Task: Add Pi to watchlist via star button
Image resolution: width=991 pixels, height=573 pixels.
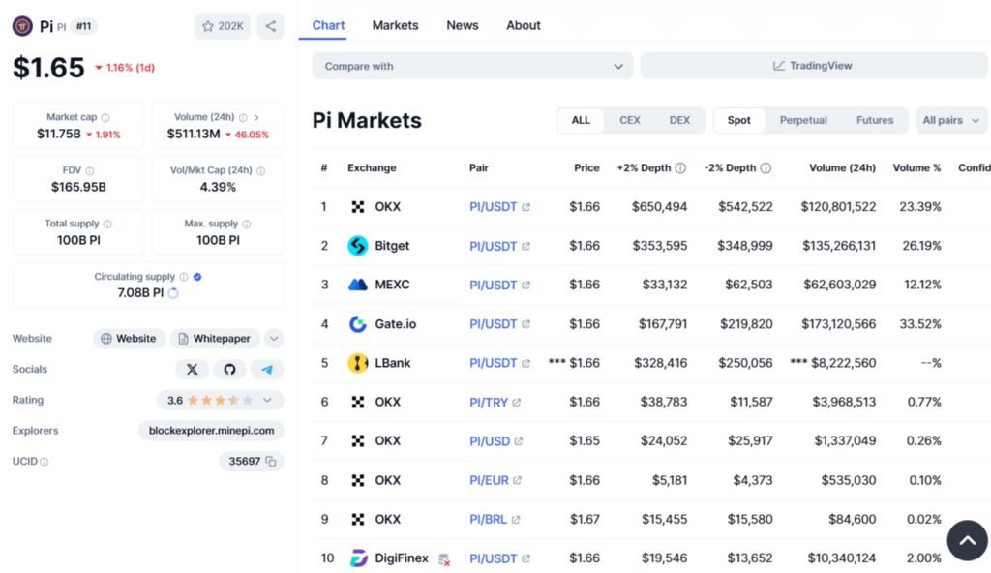Action: click(223, 26)
